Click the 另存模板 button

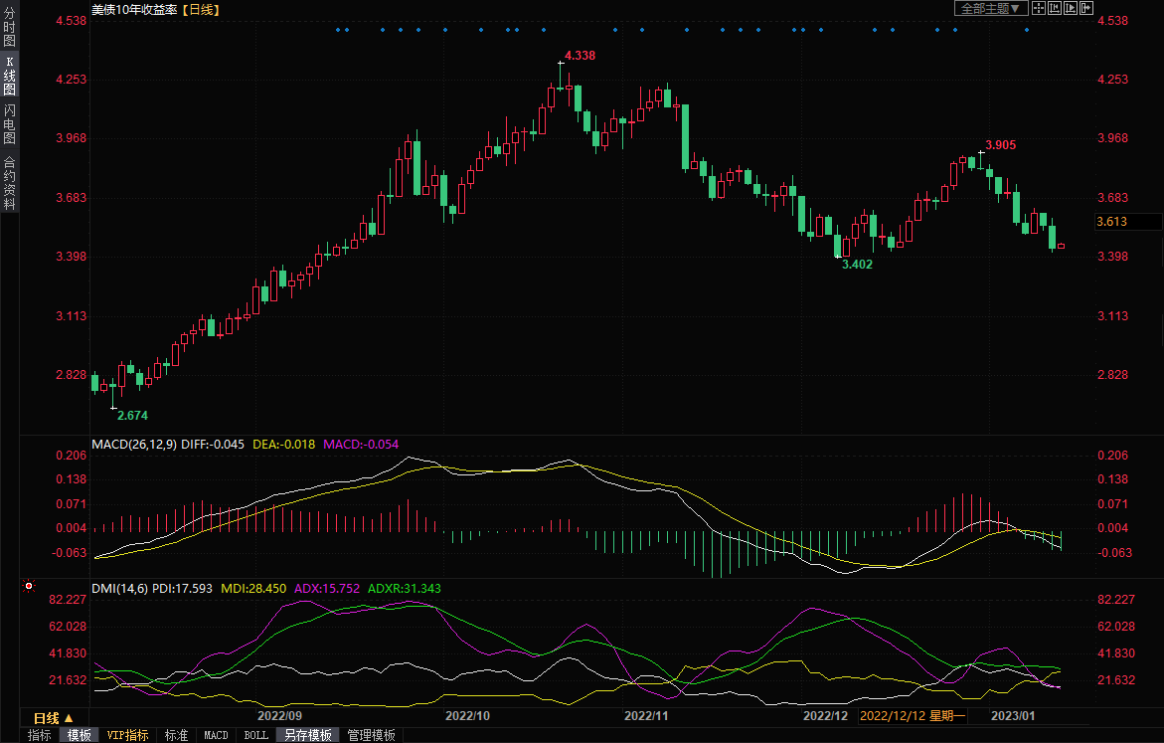pyautogui.click(x=307, y=735)
